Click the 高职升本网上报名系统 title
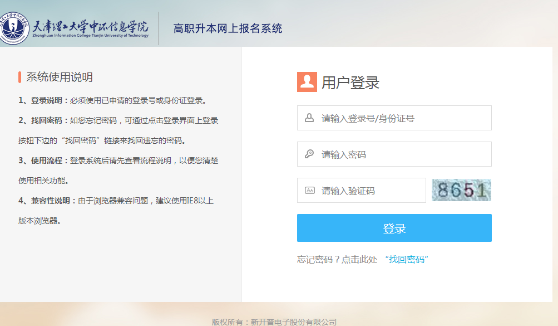The width and height of the screenshot is (558, 326). [x=229, y=28]
